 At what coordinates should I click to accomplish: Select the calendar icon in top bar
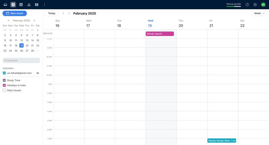click(13, 5)
